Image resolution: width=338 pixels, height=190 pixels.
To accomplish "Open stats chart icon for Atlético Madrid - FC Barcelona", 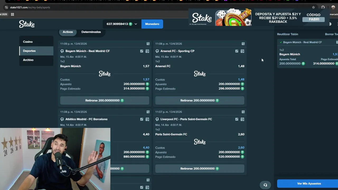I will click(142, 119).
